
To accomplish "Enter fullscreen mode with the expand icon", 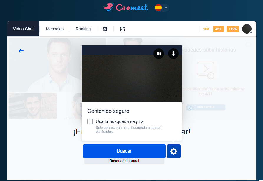I will pyautogui.click(x=122, y=29).
